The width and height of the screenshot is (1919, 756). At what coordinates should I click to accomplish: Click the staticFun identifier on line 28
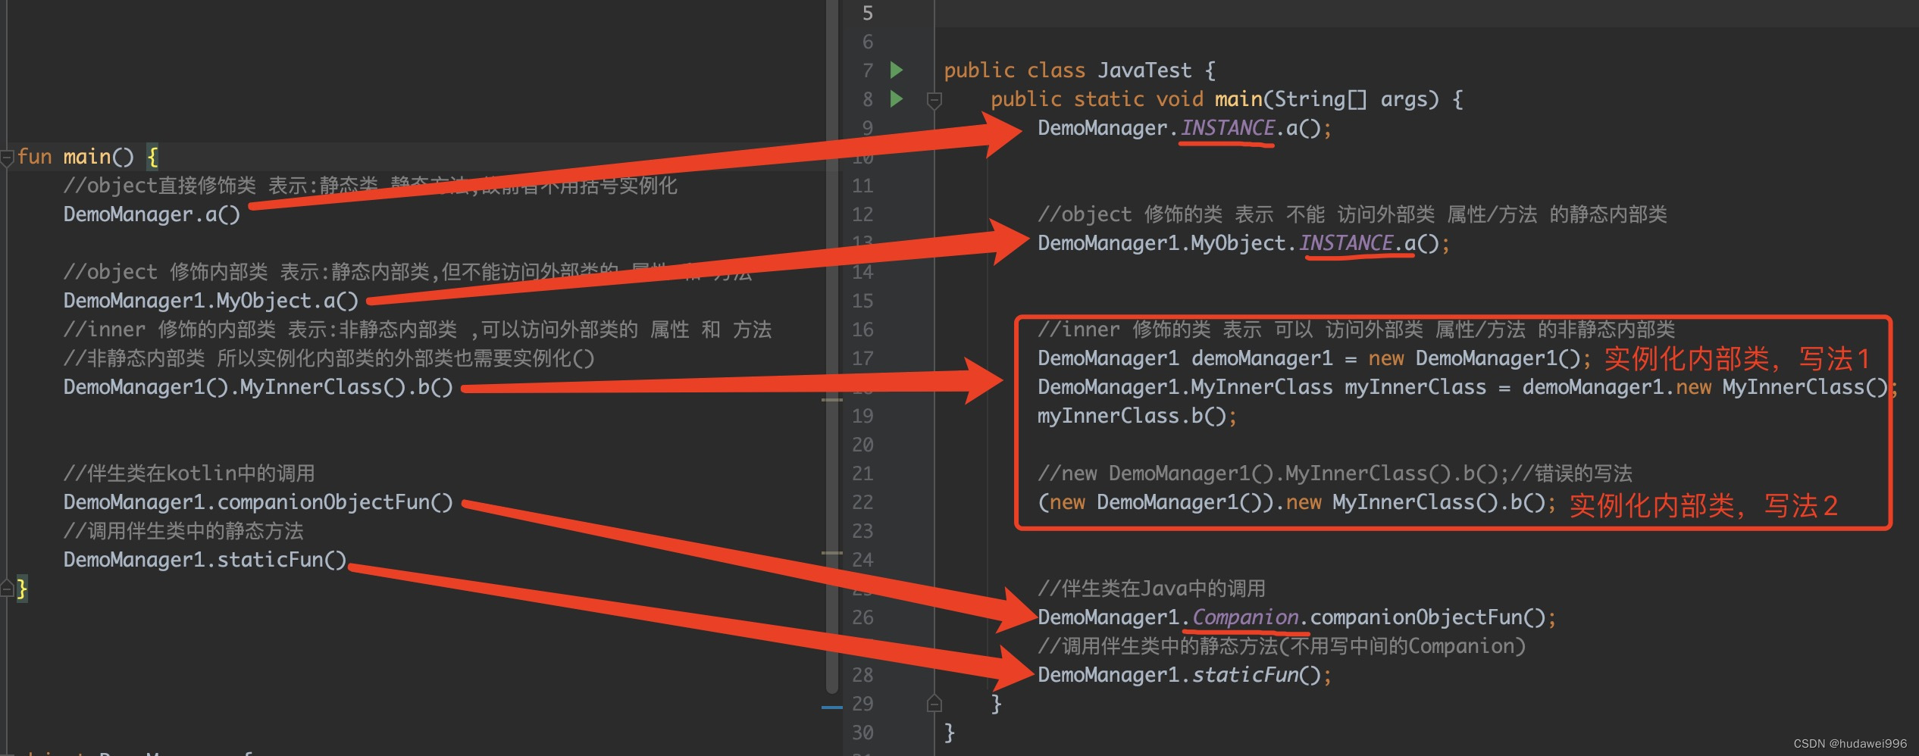click(x=1244, y=674)
